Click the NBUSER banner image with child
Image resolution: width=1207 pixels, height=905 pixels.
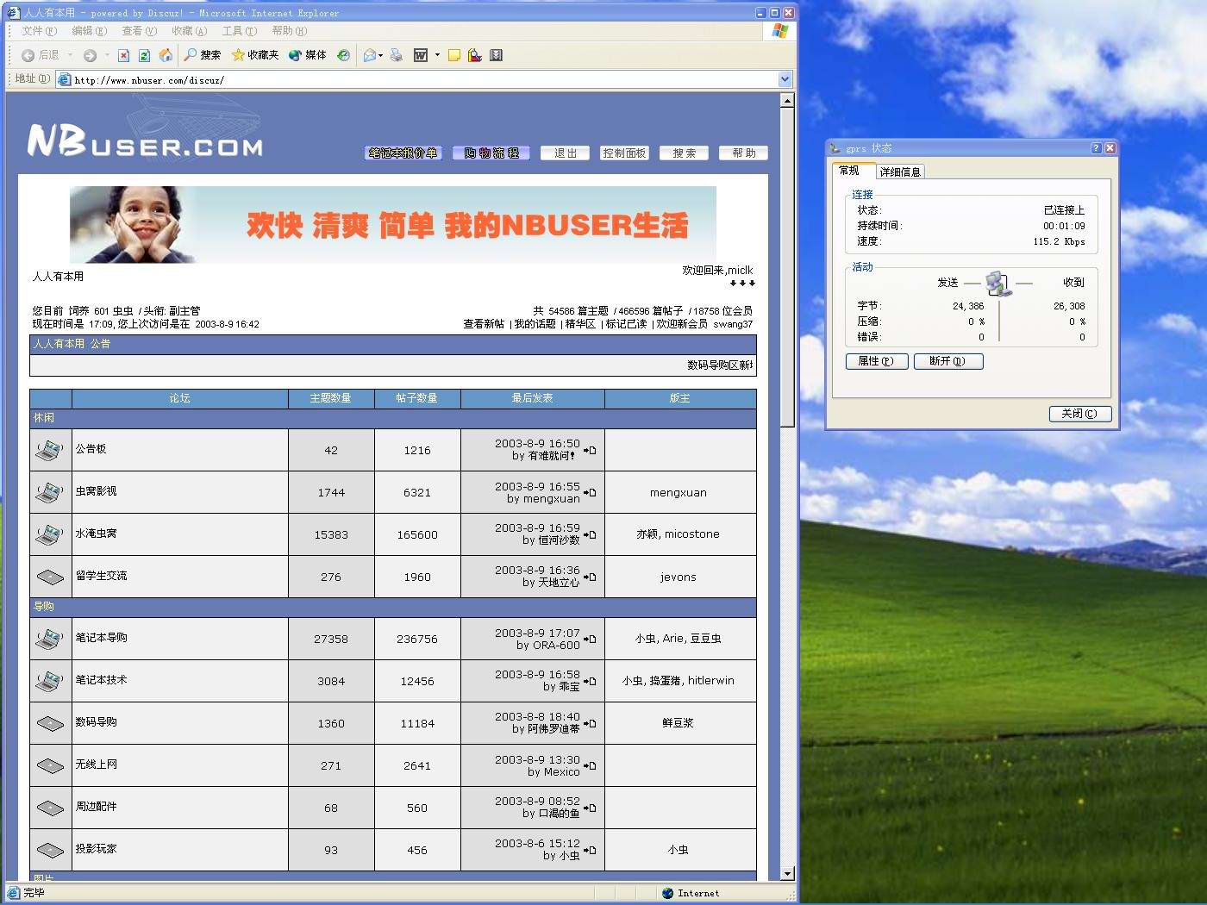(393, 225)
